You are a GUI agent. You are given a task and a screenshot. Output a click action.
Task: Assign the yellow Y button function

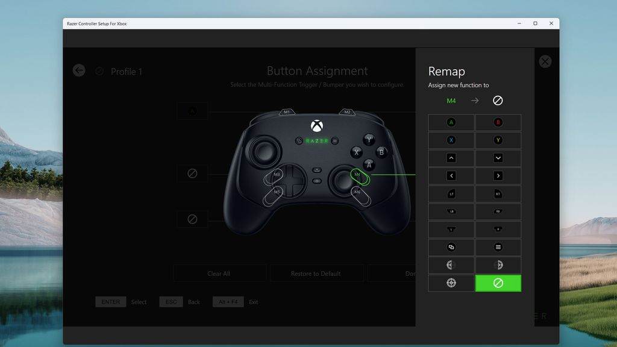coord(498,140)
